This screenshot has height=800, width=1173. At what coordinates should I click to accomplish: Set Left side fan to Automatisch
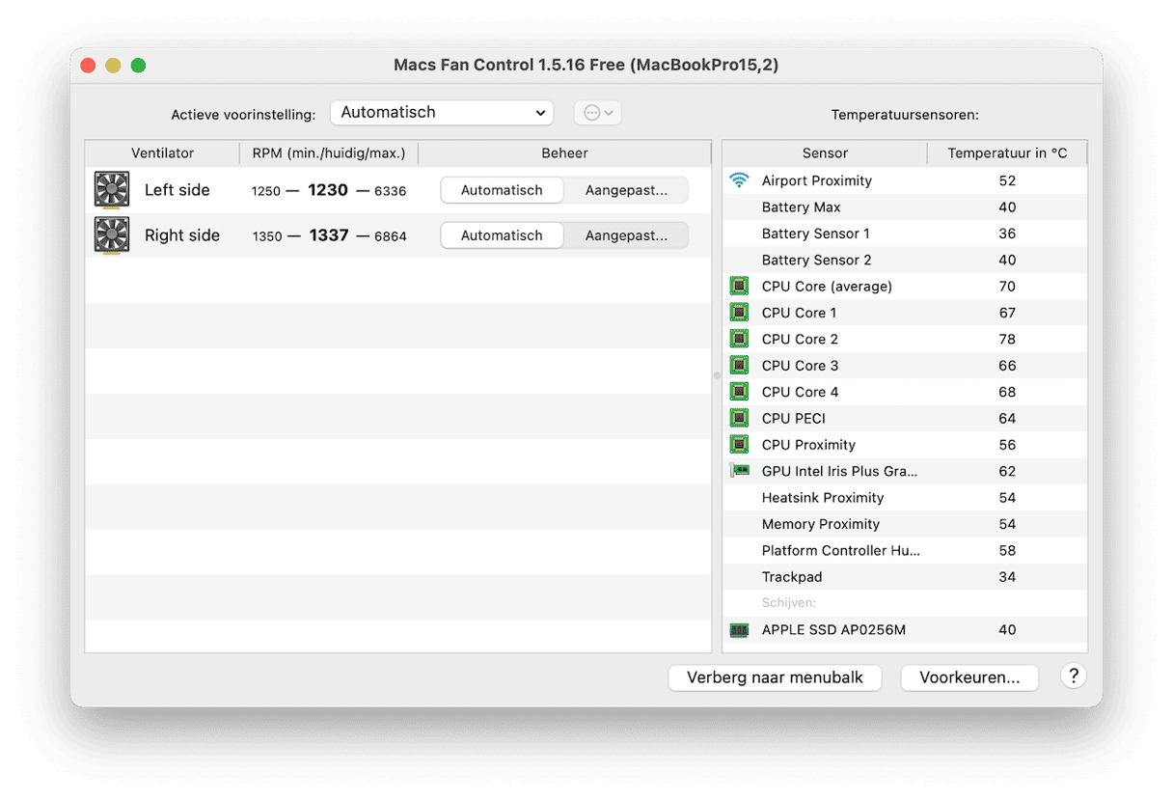coord(502,190)
